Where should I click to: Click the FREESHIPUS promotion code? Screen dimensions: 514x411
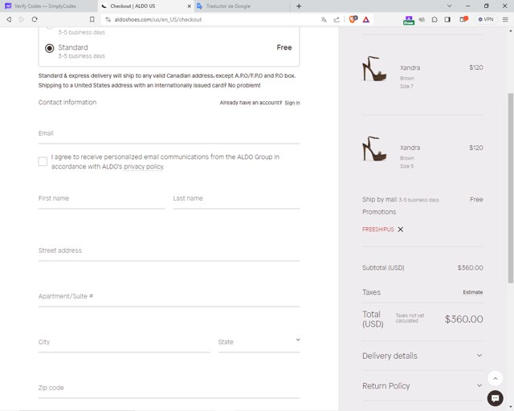coord(378,230)
